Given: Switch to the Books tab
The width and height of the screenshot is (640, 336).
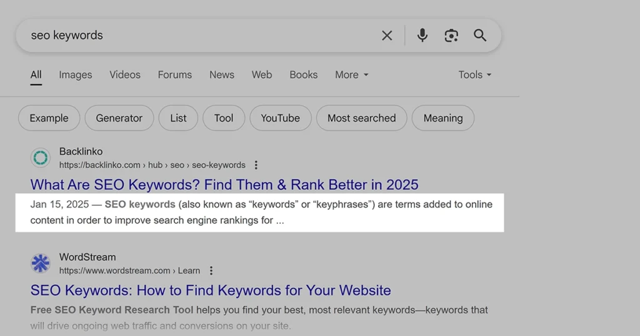Looking at the screenshot, I should (x=303, y=75).
